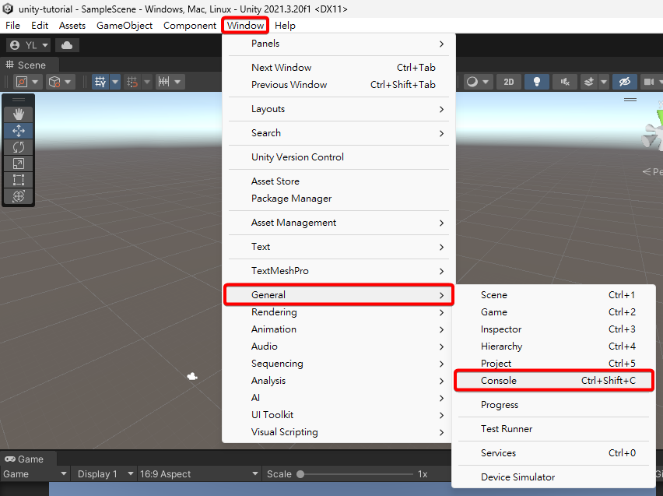Expand the Panels submenu
663x496 pixels.
[339, 44]
